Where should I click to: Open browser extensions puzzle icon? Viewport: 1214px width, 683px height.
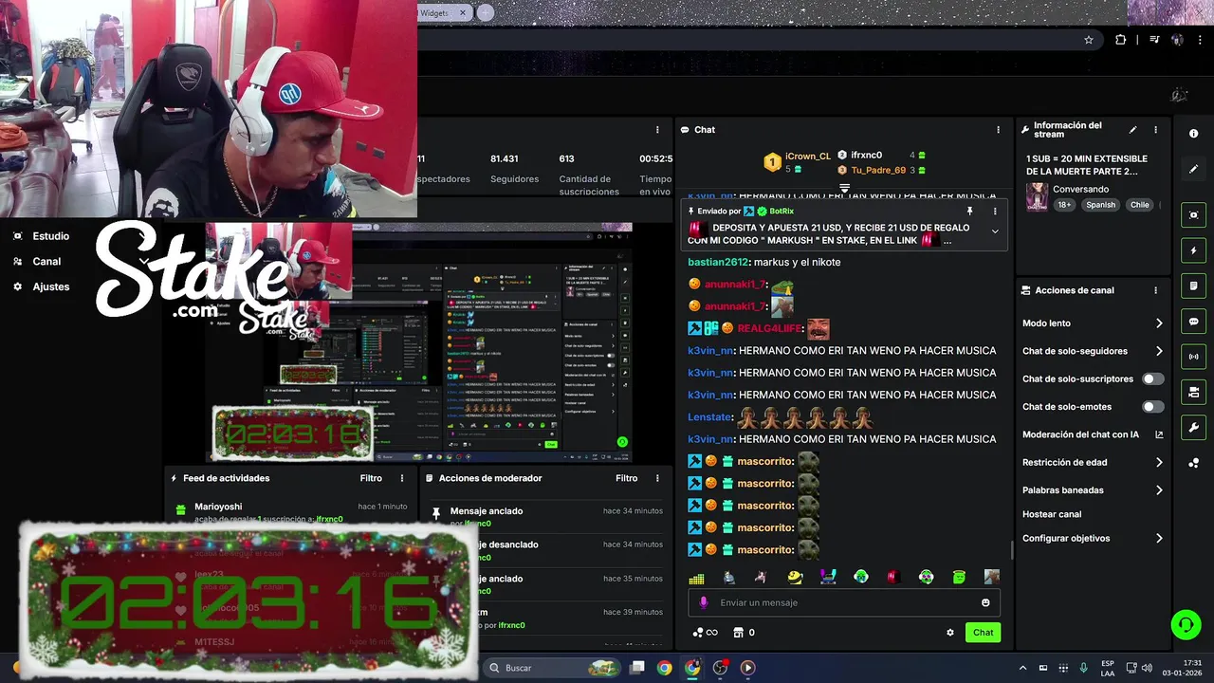pyautogui.click(x=1121, y=40)
